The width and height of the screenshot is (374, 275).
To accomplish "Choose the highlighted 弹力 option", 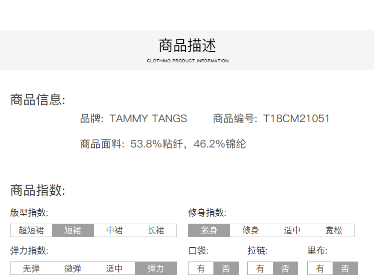I will coord(156,269).
